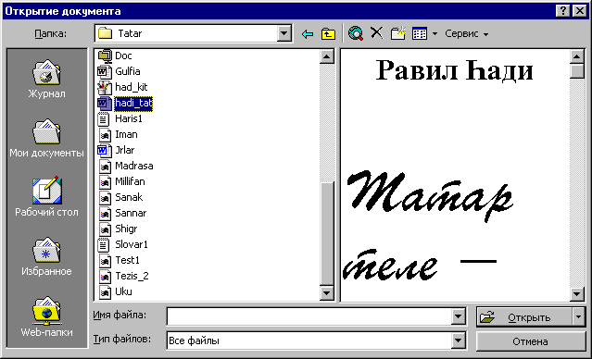Click the file icon beside Millifan
The height and width of the screenshot is (359, 592).
pos(105,181)
